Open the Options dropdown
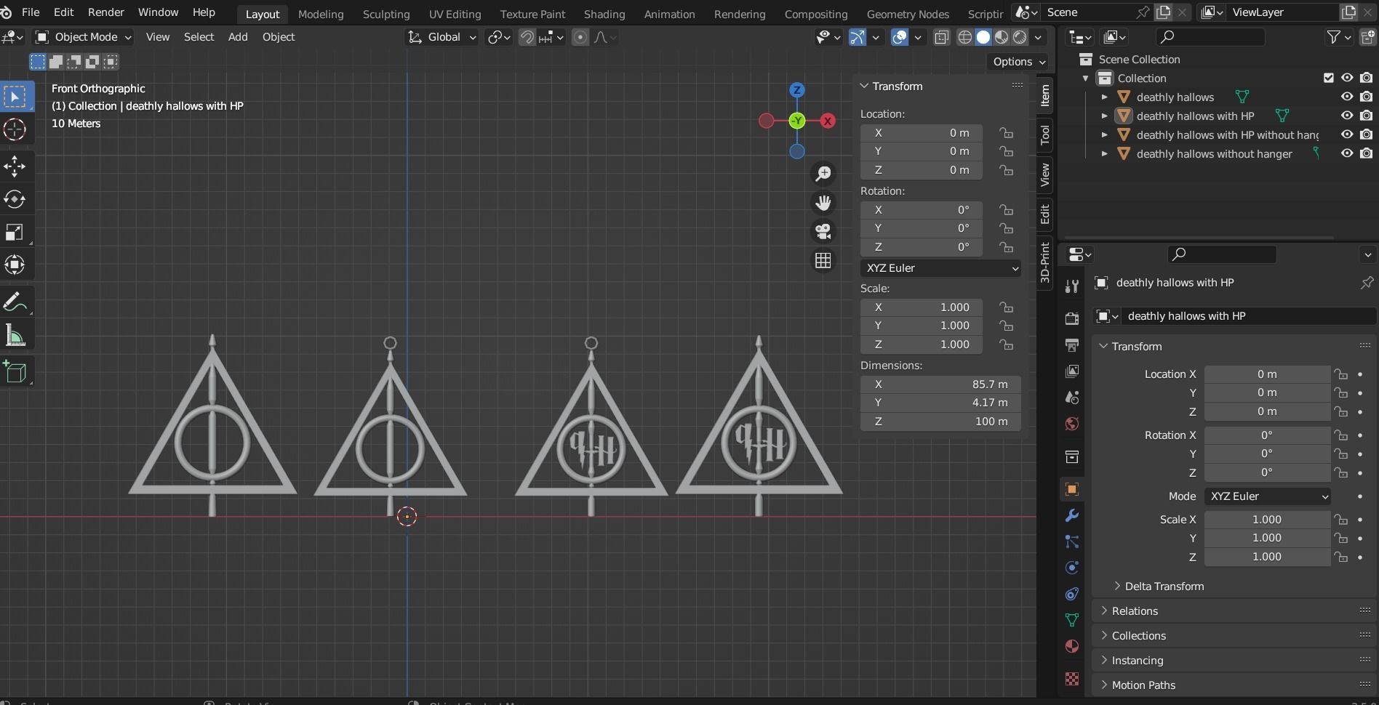Screen dimensions: 1379x705 click(1018, 62)
